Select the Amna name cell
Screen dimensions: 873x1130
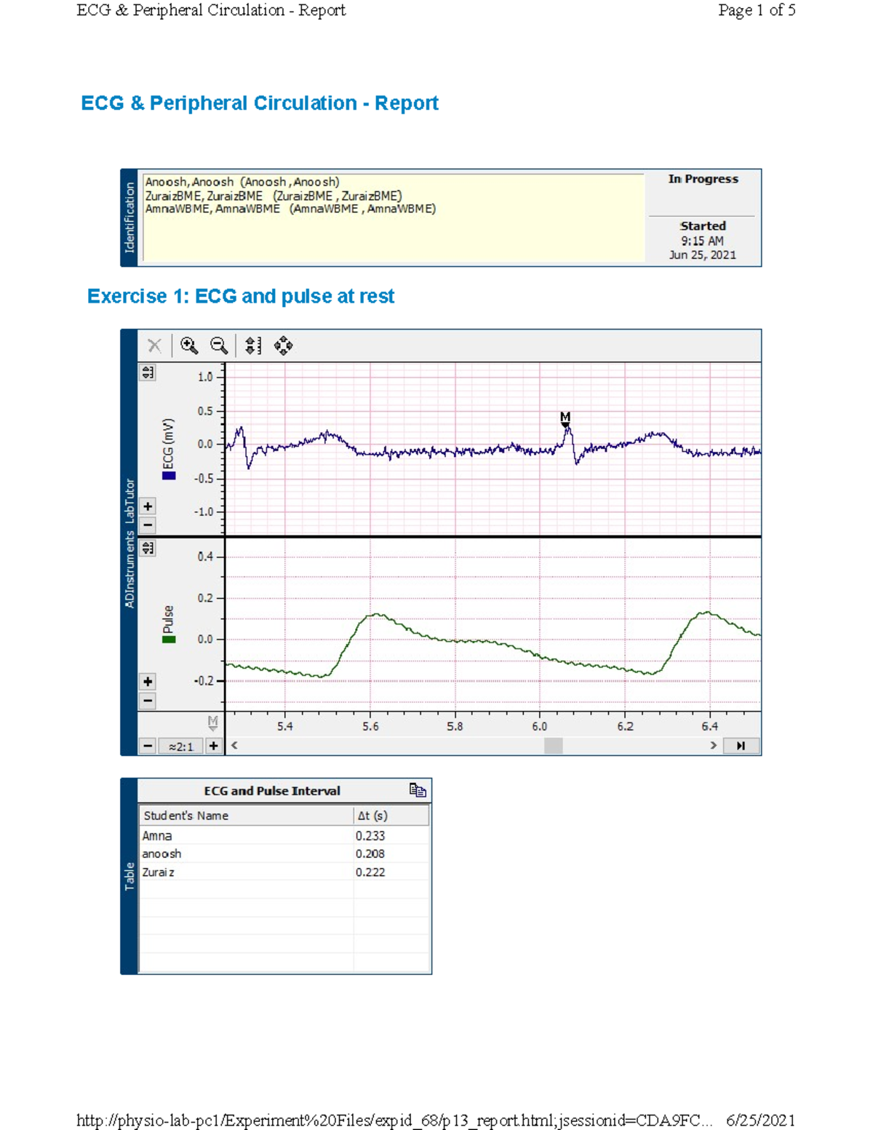(x=246, y=835)
